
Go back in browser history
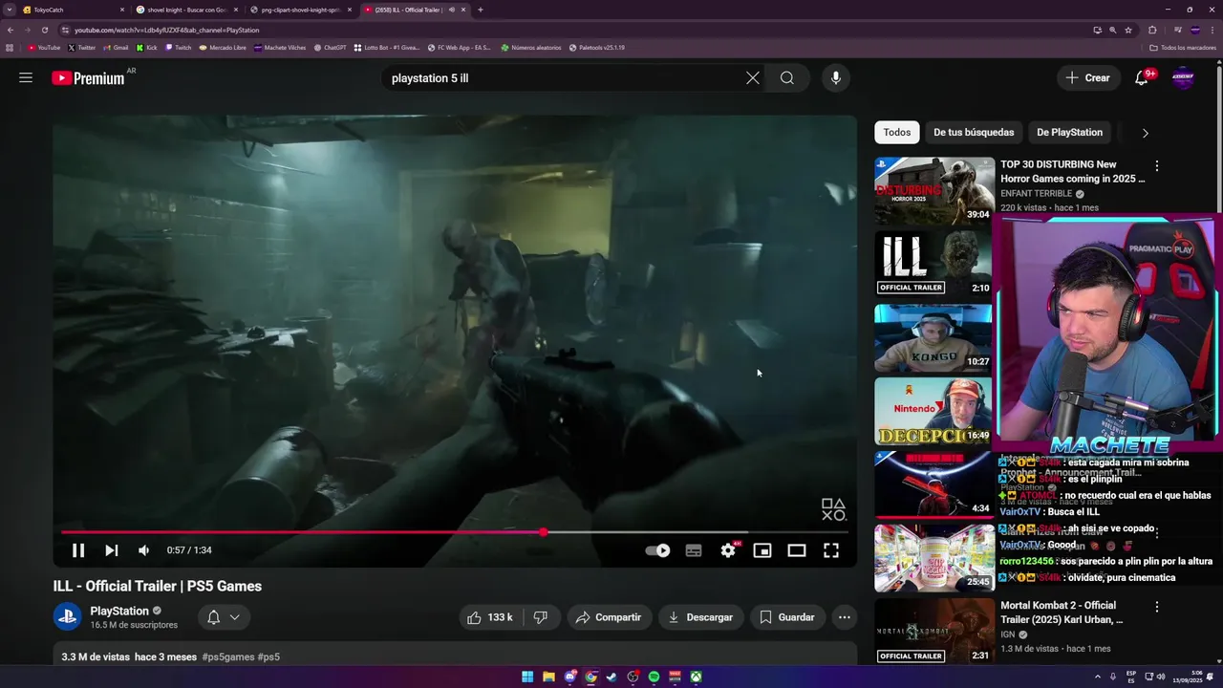click(10, 30)
